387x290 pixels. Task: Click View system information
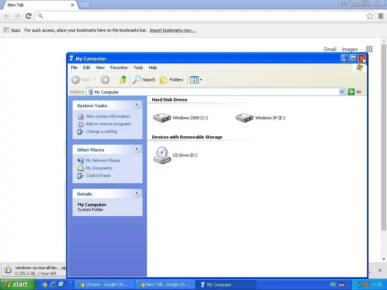point(108,116)
